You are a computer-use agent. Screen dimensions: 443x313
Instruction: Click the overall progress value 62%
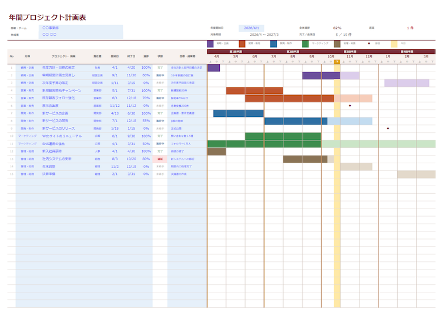tap(337, 28)
